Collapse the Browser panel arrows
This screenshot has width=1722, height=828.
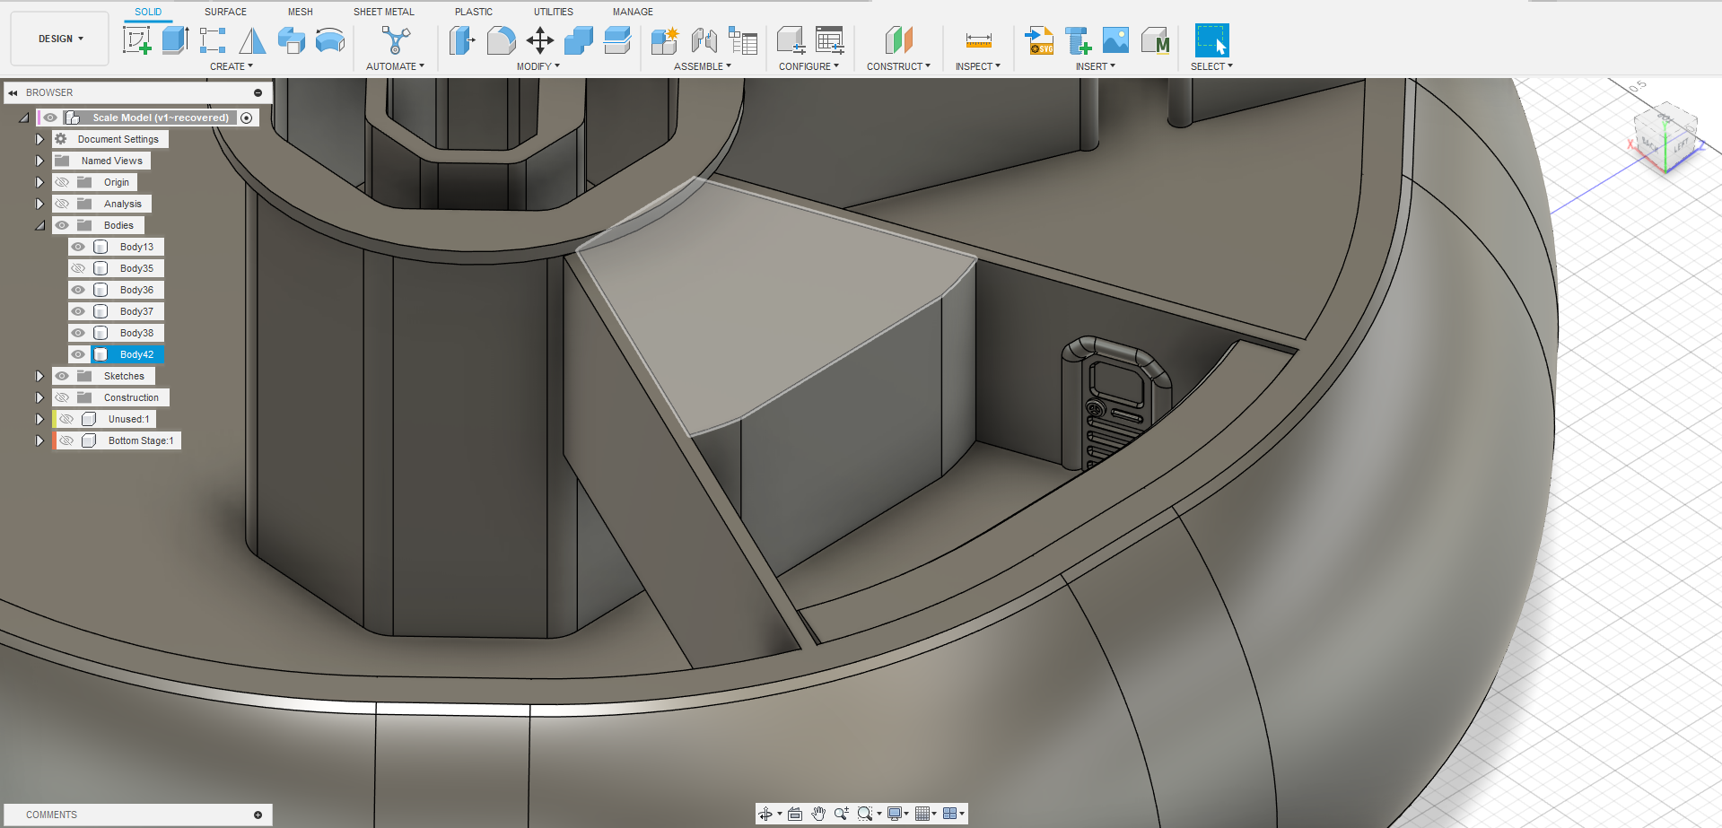pyautogui.click(x=13, y=92)
